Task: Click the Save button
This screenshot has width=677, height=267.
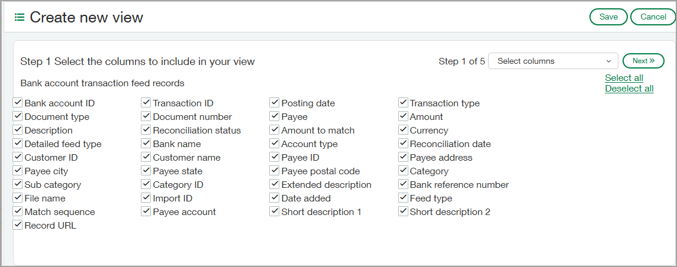Action: click(608, 17)
